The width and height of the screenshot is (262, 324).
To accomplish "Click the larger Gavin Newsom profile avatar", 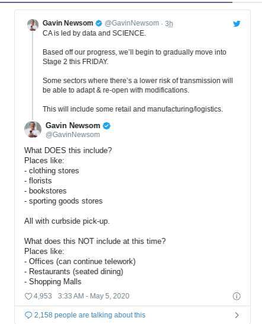I will [x=33, y=129].
